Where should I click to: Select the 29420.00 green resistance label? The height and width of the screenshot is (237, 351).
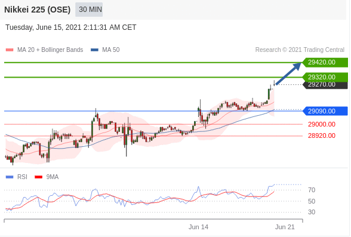point(325,62)
